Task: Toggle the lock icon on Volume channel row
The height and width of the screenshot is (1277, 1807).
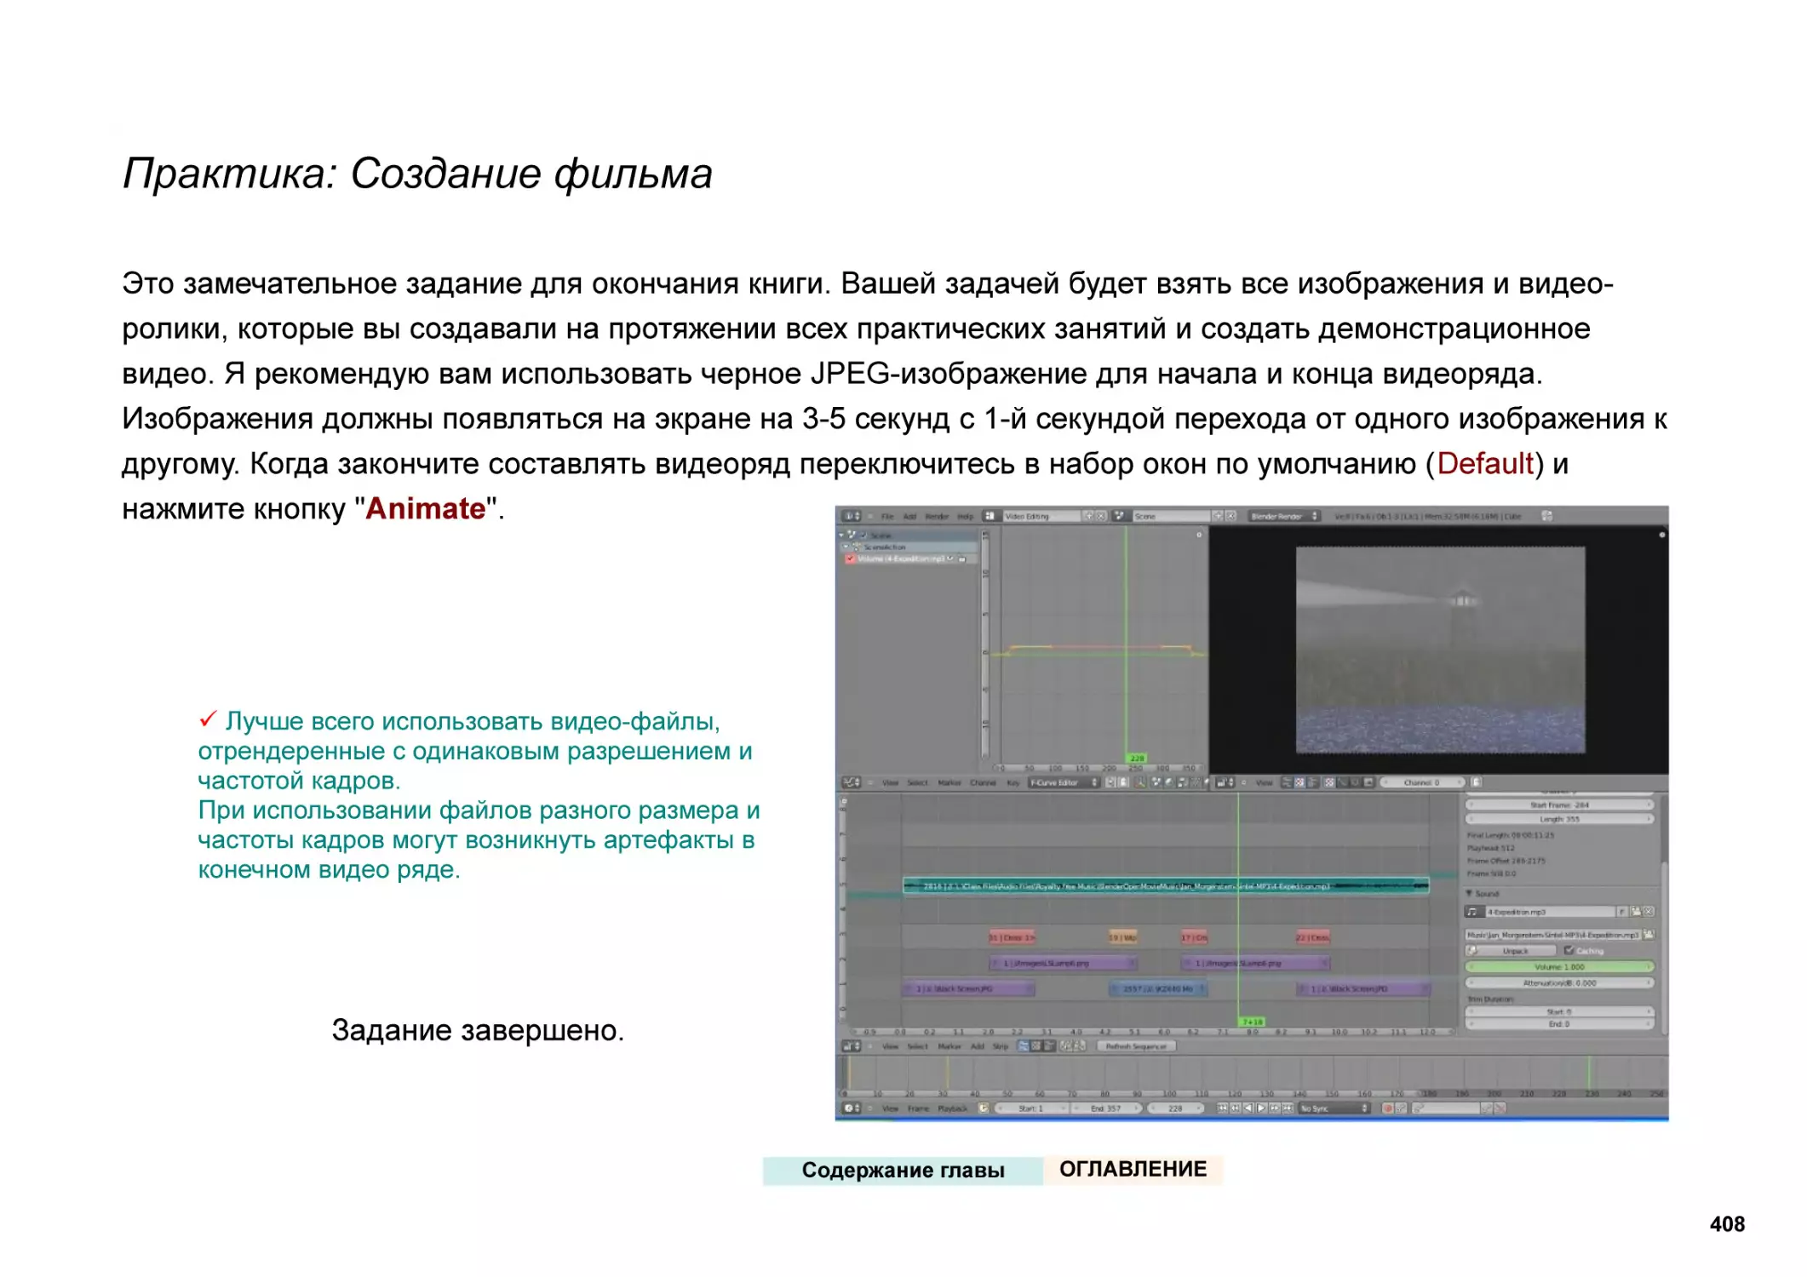Action: (962, 559)
